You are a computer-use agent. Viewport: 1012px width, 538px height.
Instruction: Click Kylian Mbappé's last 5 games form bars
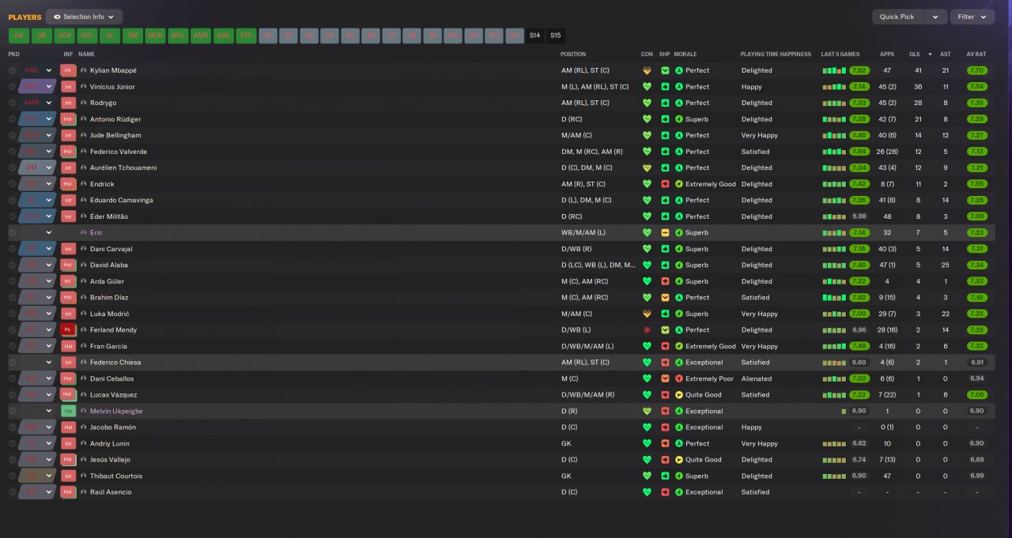[x=834, y=70]
